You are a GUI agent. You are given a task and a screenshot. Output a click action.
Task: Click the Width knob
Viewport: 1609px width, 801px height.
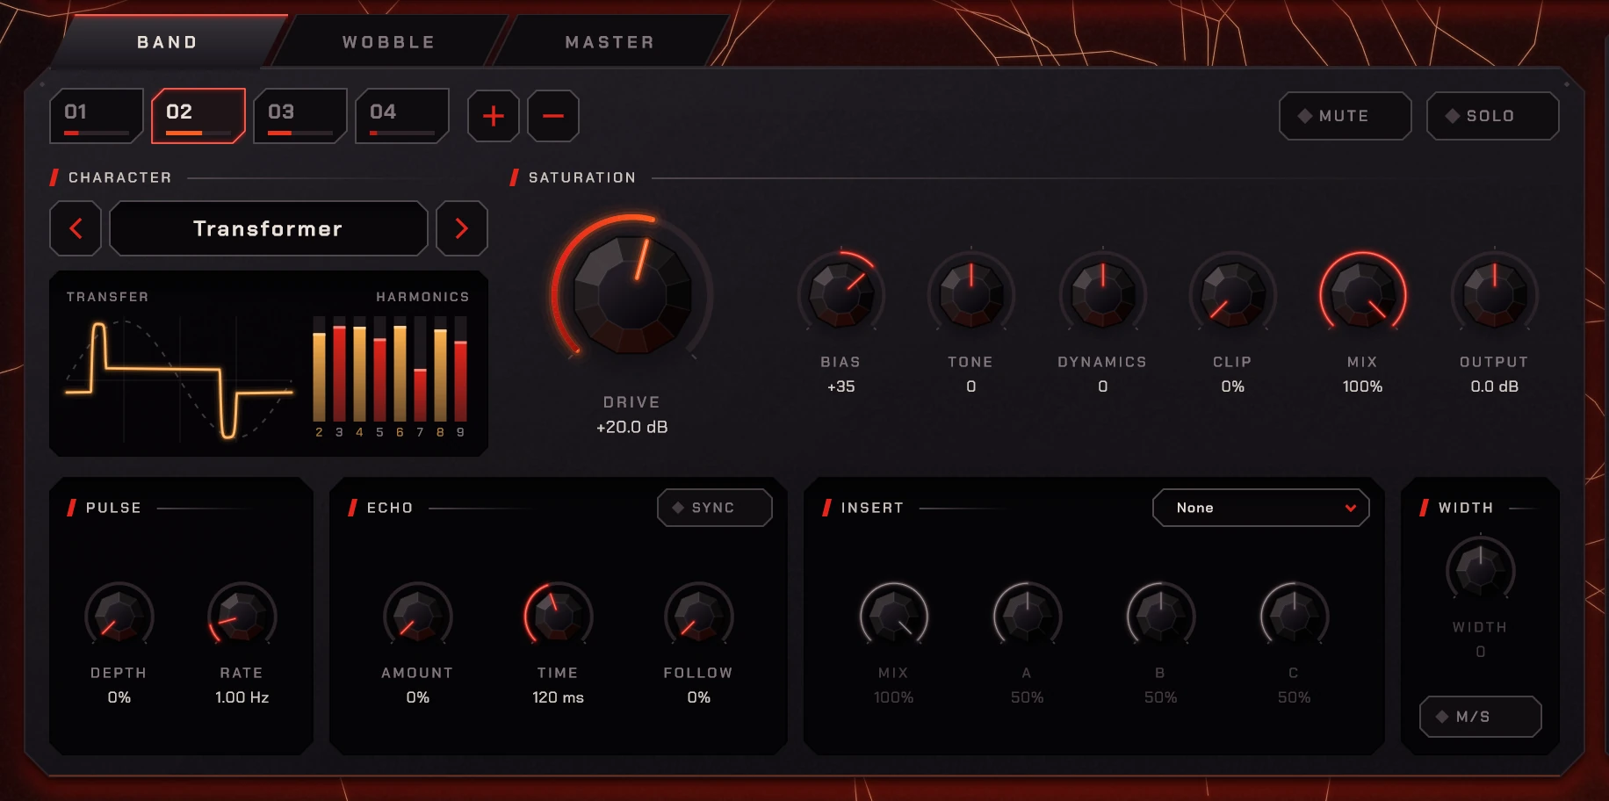1481,569
